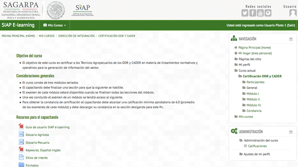Expand Administración del curso node

[x=261, y=140]
